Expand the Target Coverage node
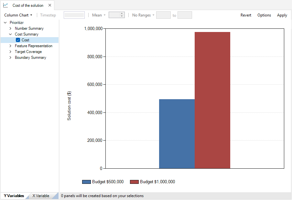Screen dimensions: 292x200 point(10,52)
